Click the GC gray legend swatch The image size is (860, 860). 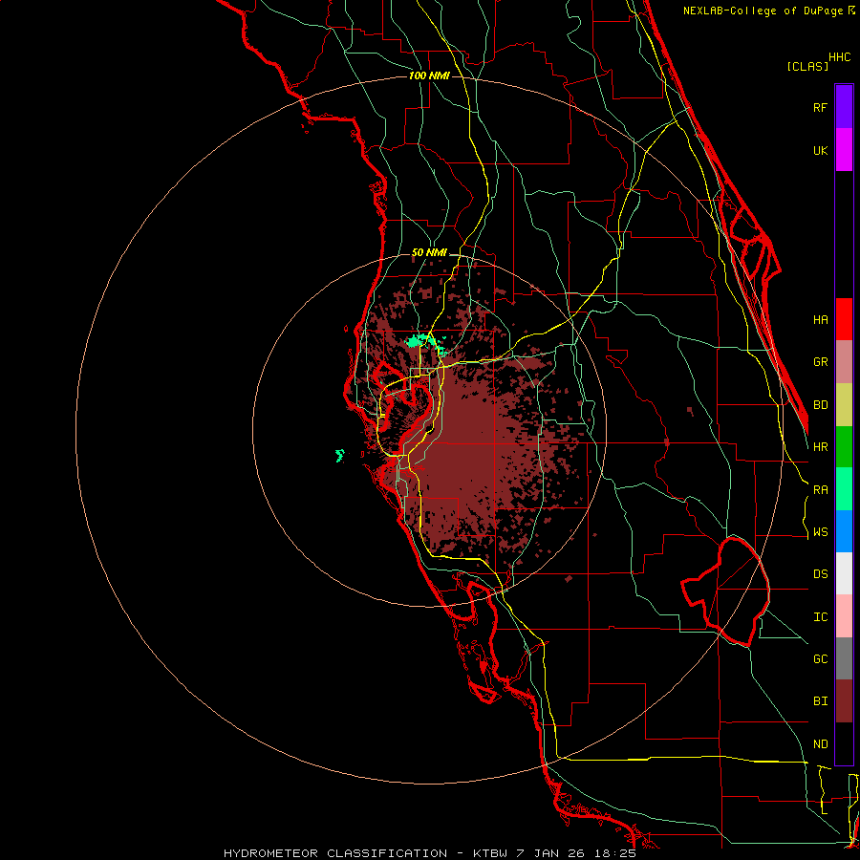844,658
